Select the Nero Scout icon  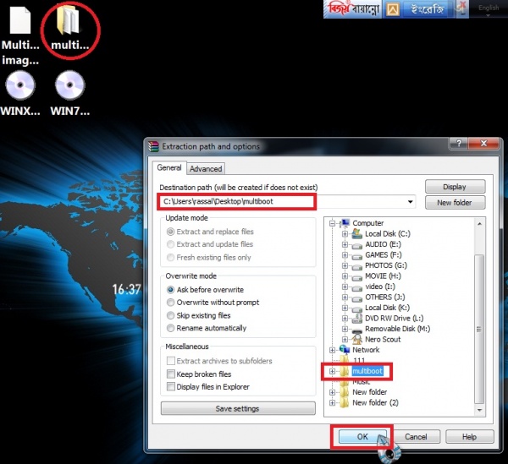(x=356, y=339)
